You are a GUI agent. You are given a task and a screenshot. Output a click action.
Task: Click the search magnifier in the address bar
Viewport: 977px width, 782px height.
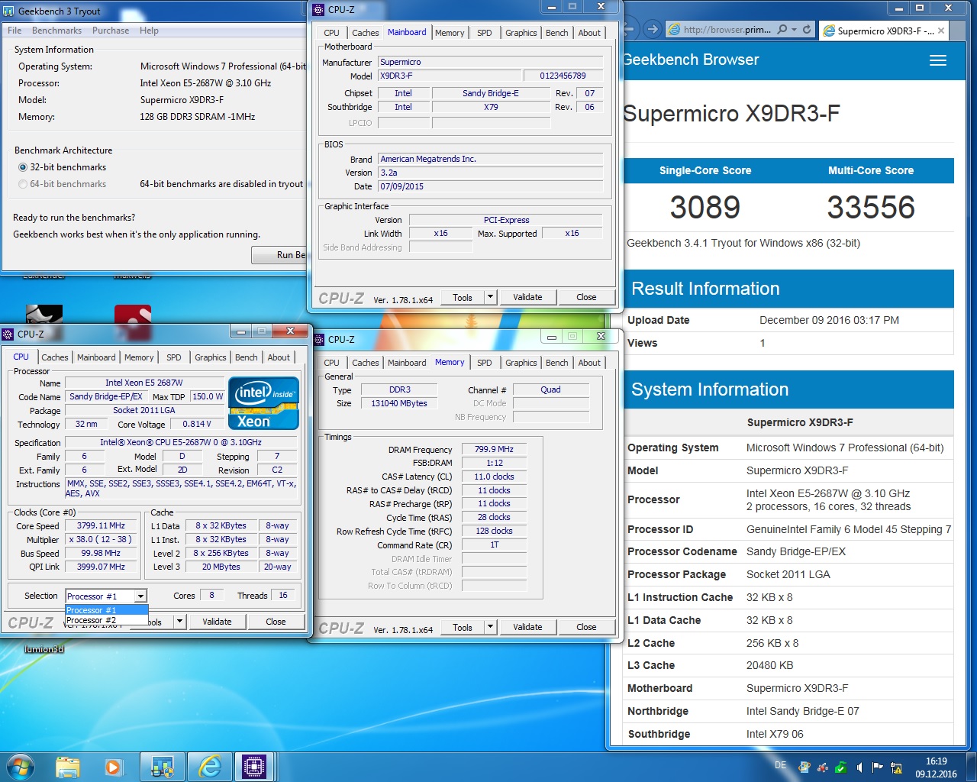tap(782, 30)
